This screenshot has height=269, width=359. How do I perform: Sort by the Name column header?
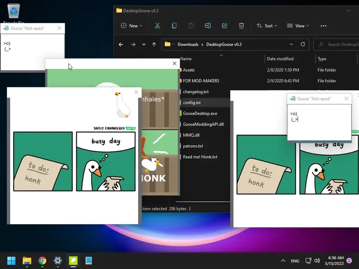[186, 59]
